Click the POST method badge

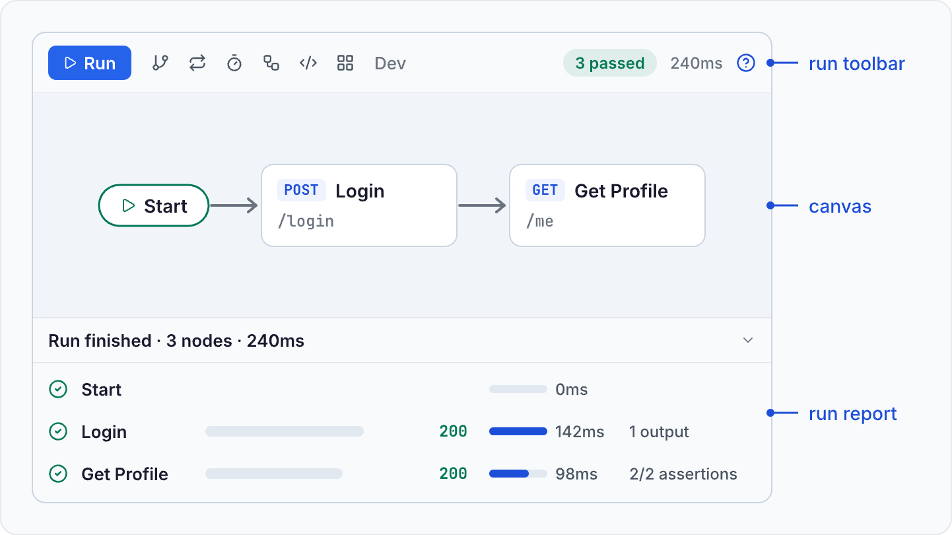point(302,190)
